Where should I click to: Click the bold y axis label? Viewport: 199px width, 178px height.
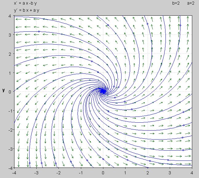4,90
